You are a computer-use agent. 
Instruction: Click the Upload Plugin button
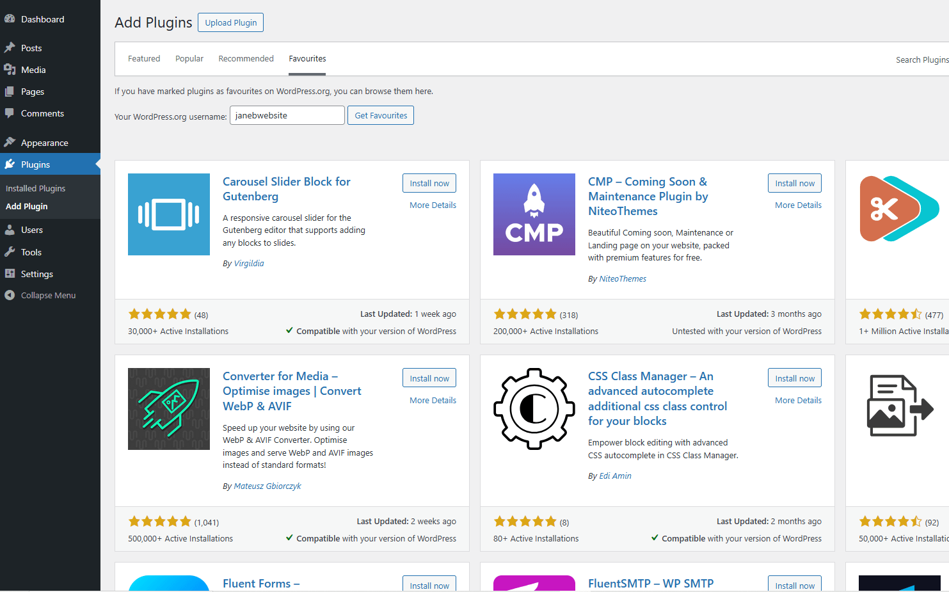(230, 22)
